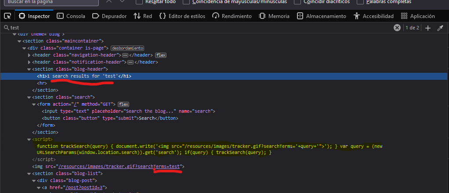The height and width of the screenshot is (193, 449).
Task: Click the Buscar en la página field
Action: click(x=51, y=2)
